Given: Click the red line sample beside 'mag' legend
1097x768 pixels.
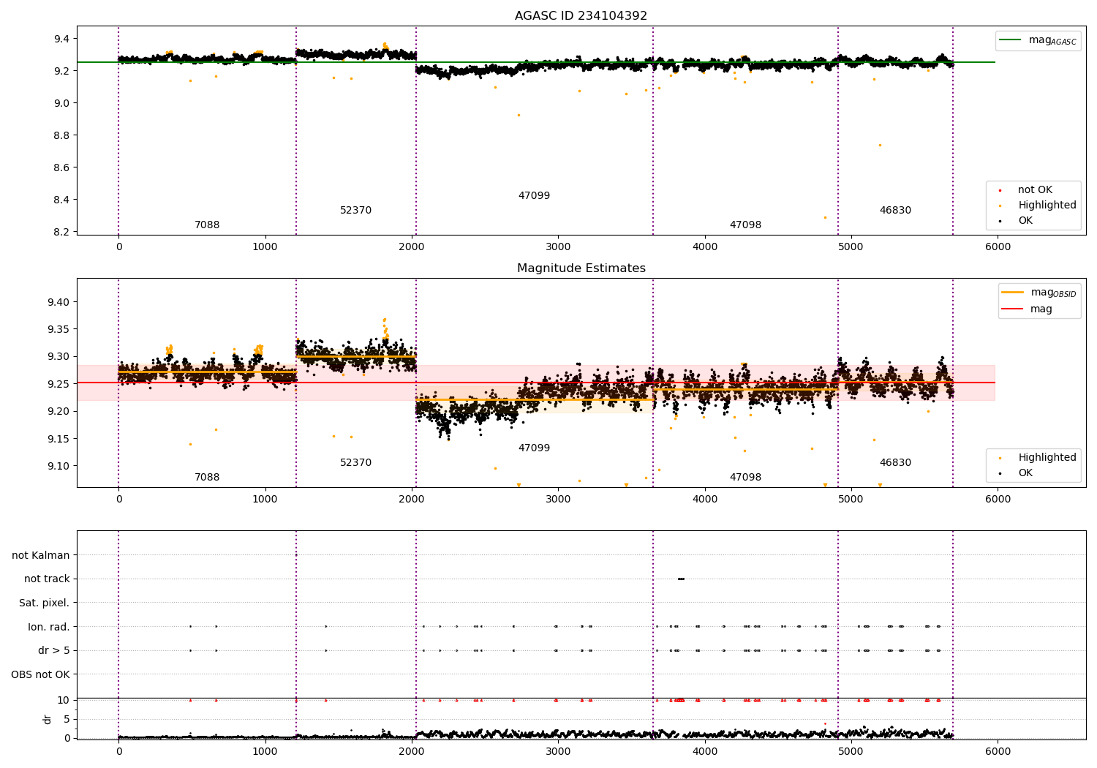Looking at the screenshot, I should tap(1012, 309).
